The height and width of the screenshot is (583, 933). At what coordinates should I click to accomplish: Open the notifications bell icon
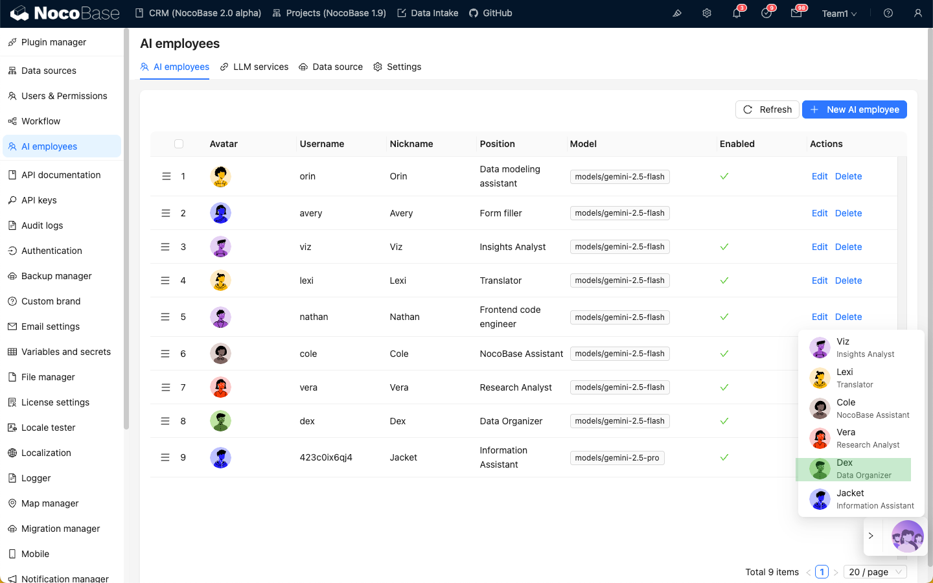click(x=737, y=13)
